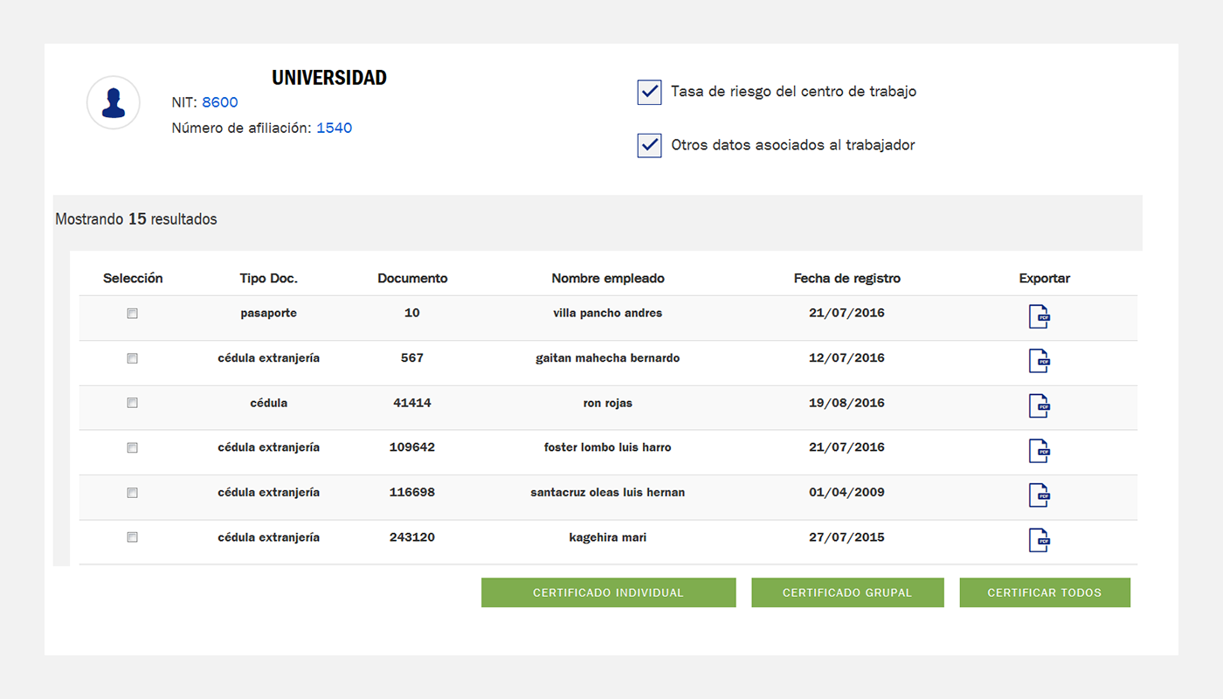Check the box for document 567
Viewport: 1223px width, 699px height.
[x=133, y=358]
